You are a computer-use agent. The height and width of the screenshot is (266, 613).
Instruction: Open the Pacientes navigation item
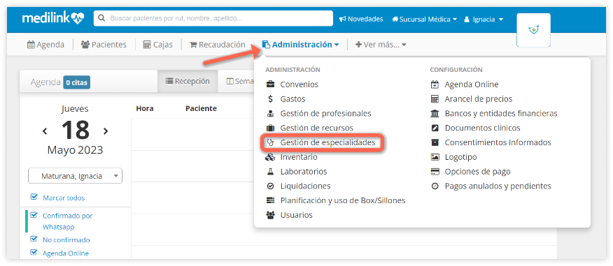(104, 45)
